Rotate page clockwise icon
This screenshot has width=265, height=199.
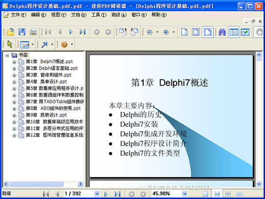(x=123, y=32)
